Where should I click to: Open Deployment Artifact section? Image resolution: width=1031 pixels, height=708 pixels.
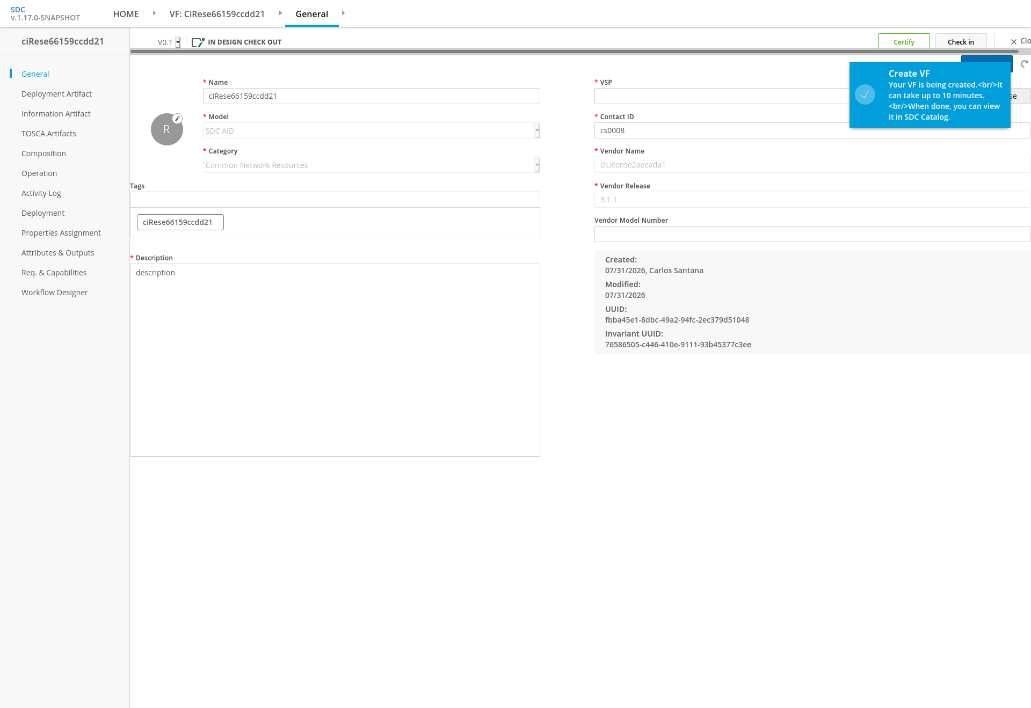tap(56, 94)
